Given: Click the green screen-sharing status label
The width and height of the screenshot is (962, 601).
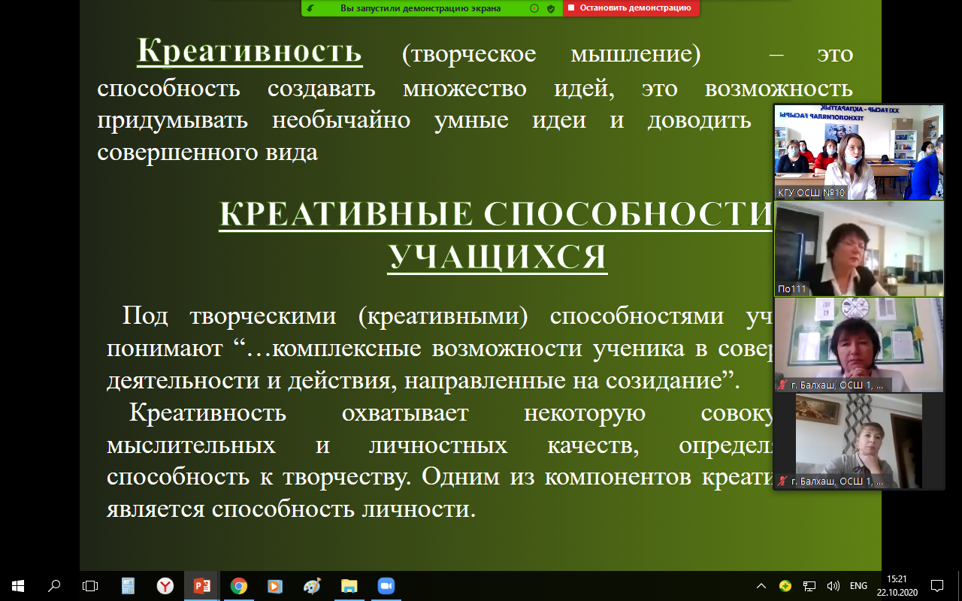Looking at the screenshot, I should coord(420,8).
